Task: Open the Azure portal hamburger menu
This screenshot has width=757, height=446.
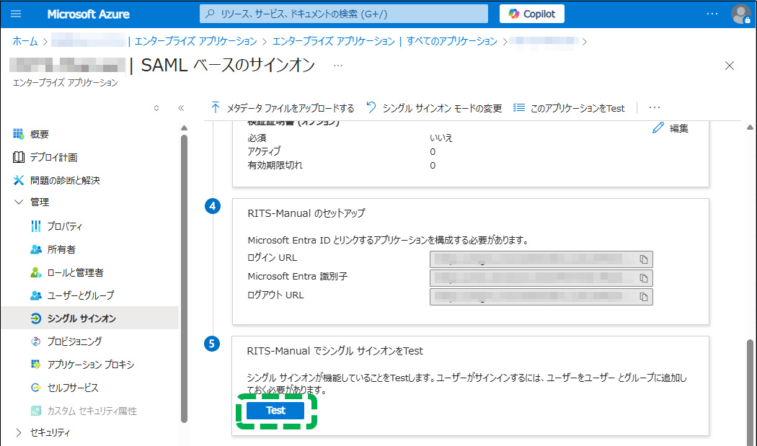Action: tap(16, 14)
